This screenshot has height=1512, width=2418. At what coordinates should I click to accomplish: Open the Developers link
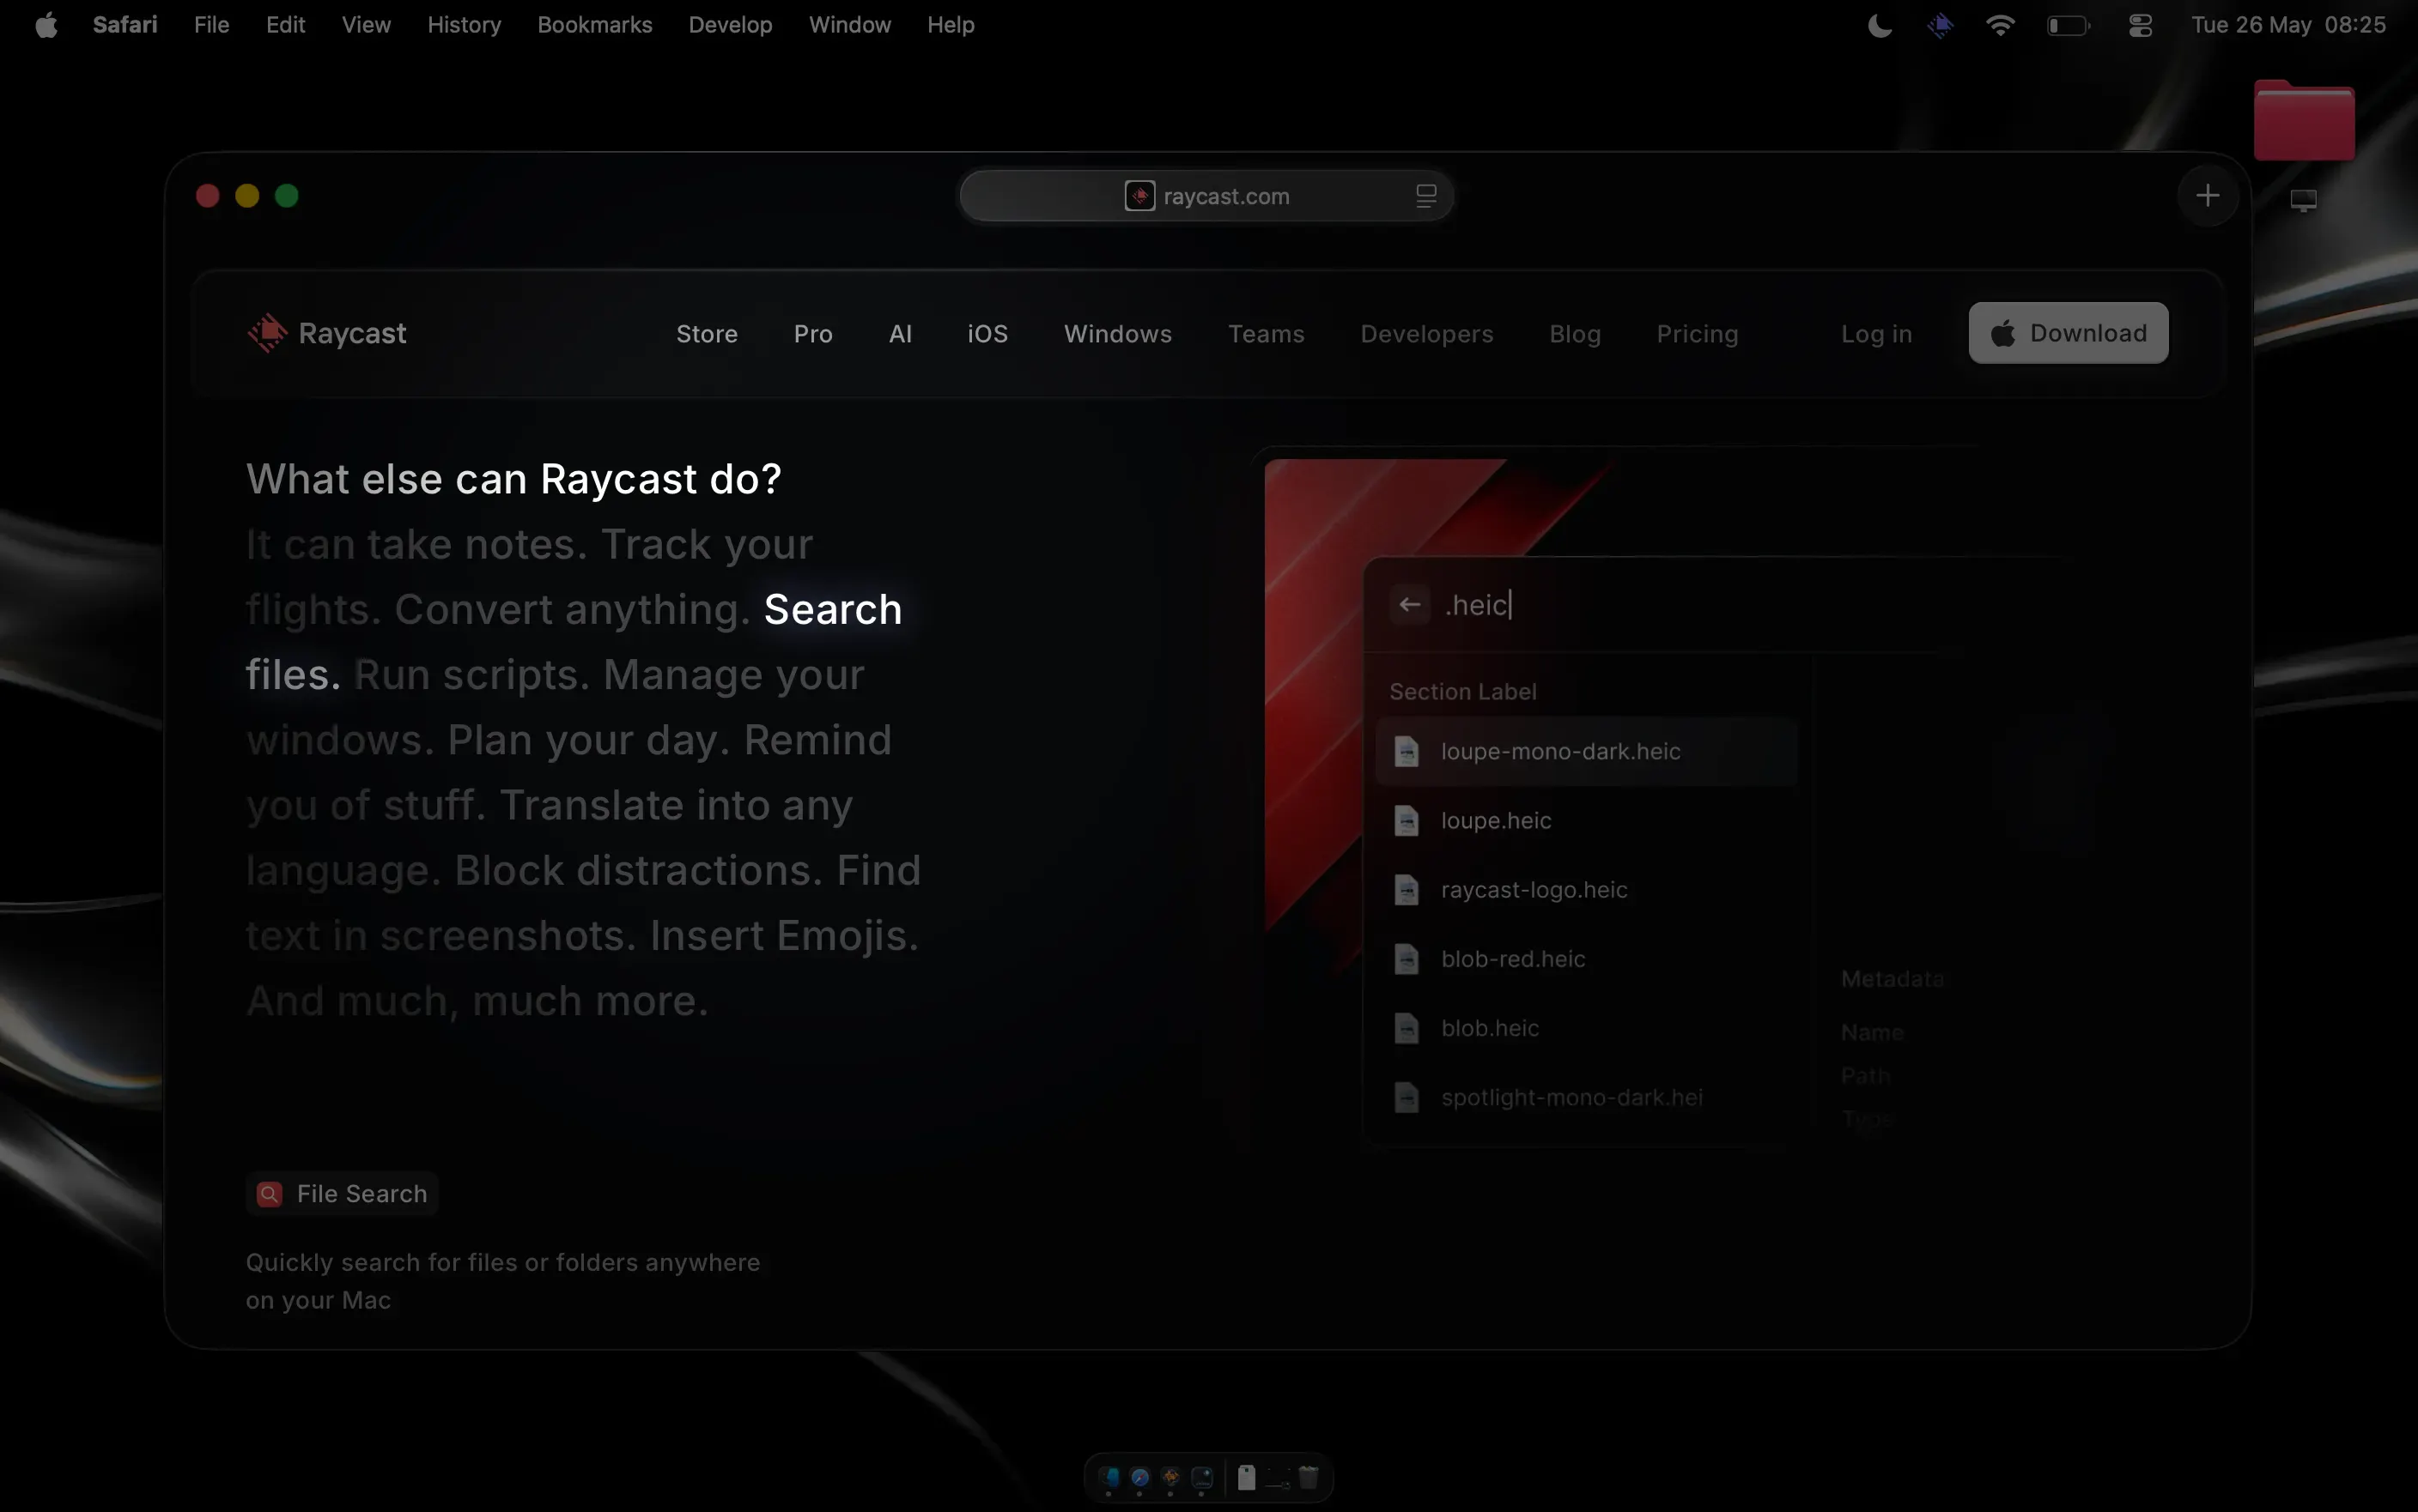(x=1425, y=334)
